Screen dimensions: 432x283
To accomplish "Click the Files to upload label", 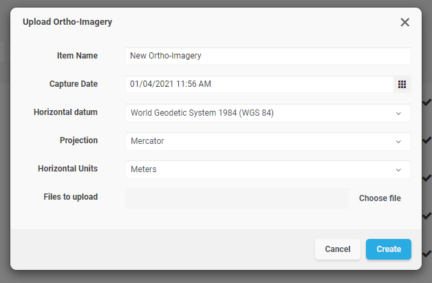I will point(71,197).
